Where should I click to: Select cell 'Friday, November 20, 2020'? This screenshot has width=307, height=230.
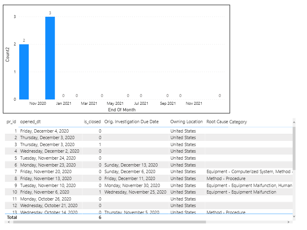tap(46, 171)
